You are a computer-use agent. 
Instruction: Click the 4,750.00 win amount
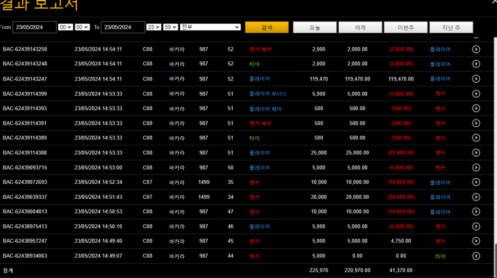(401, 241)
